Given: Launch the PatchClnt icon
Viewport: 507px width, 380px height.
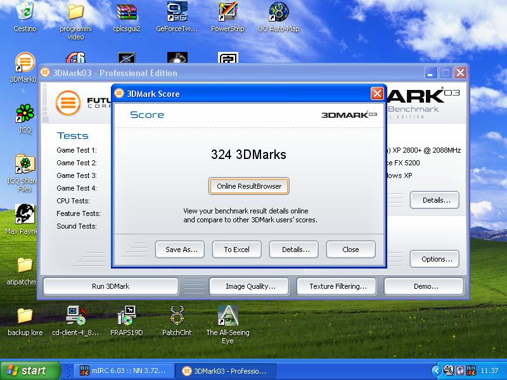Looking at the screenshot, I should pos(177,315).
